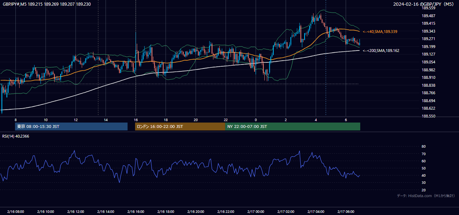
Task: Click the '2024-02-16 のGBP/JPY（M5）' chart title
Action: (x=424, y=4)
